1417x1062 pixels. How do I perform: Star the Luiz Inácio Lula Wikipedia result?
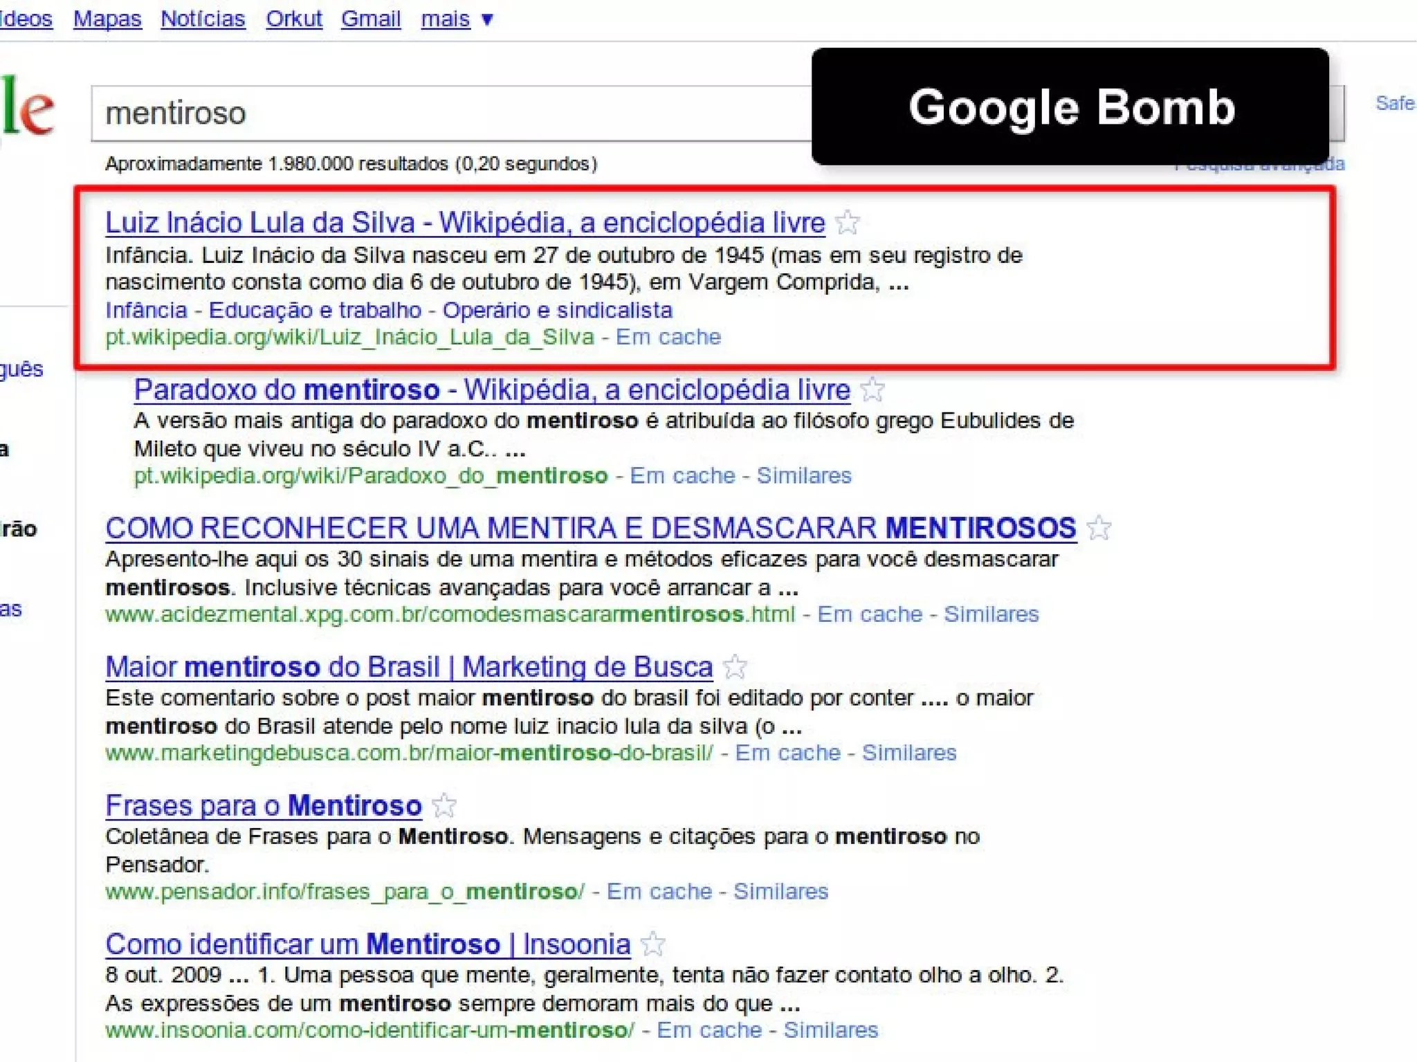(847, 223)
